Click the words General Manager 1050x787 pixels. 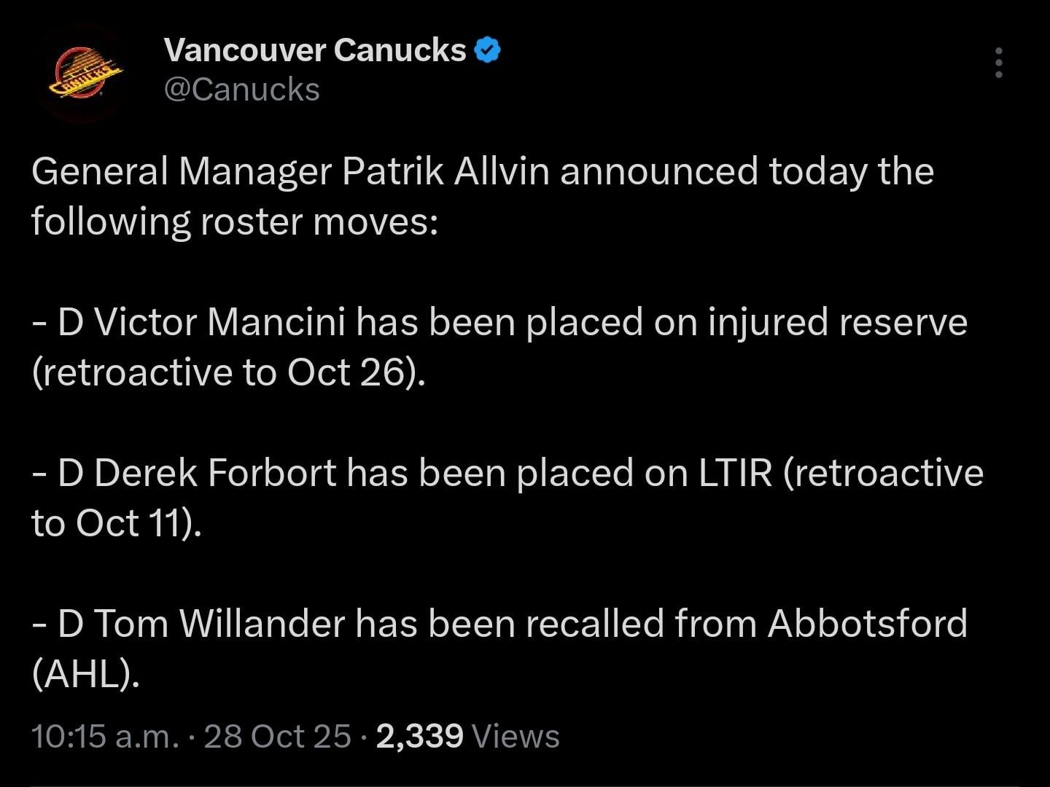(181, 172)
